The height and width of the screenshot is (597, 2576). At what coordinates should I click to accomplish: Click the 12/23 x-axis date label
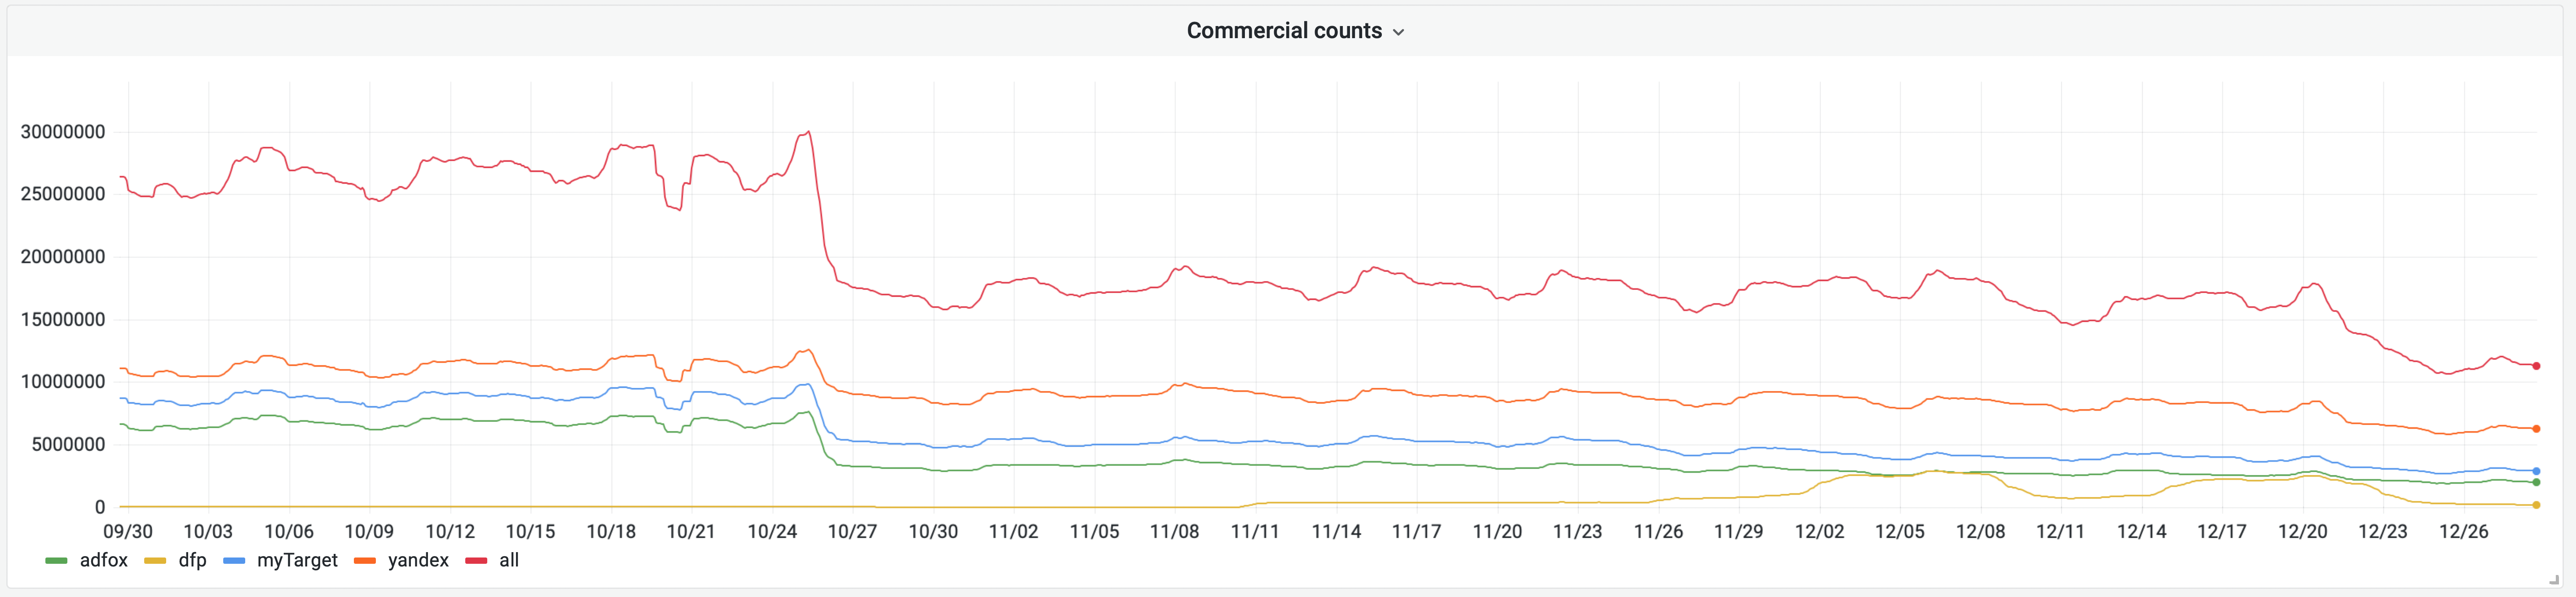point(2383,532)
